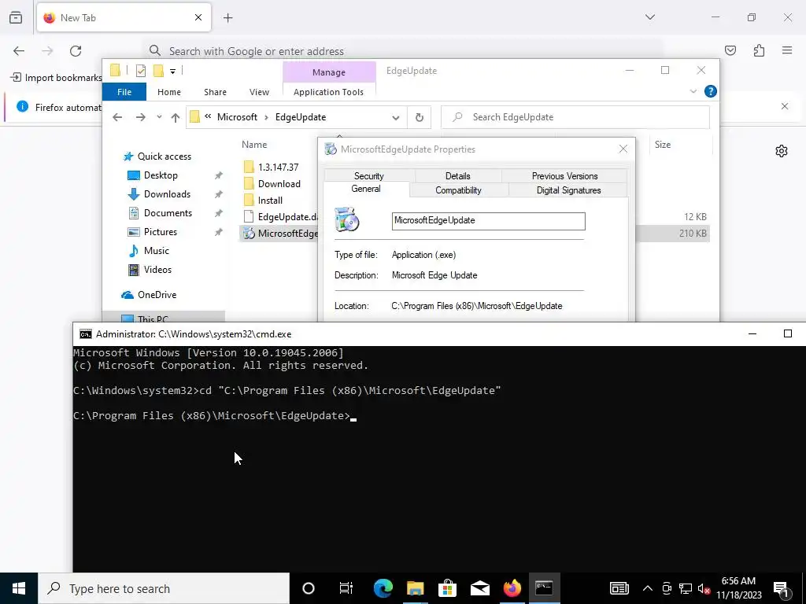Select Desktop in navigation pane
Screen dimensions: 806x604
(x=161, y=175)
